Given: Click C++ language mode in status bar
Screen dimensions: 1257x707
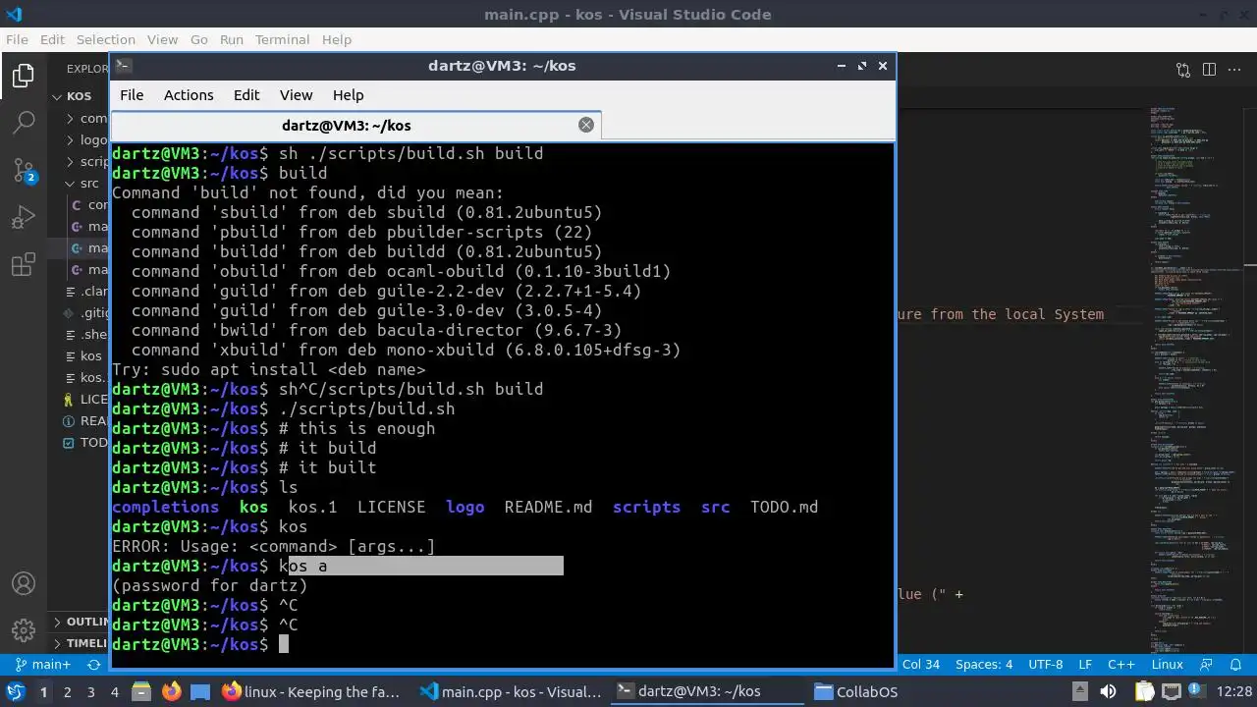Looking at the screenshot, I should click(x=1121, y=664).
